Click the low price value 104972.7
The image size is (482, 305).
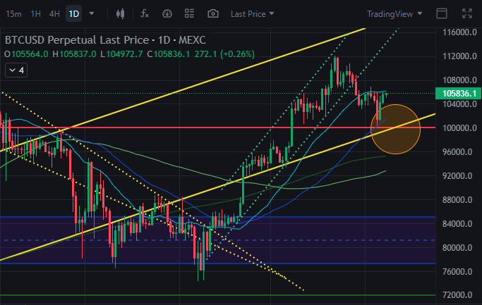click(124, 54)
